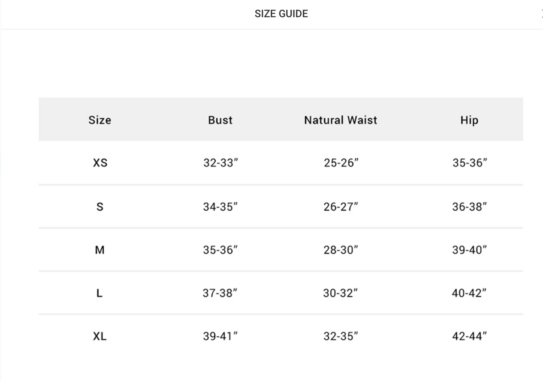Click the SIZE GUIDE title

pos(281,14)
